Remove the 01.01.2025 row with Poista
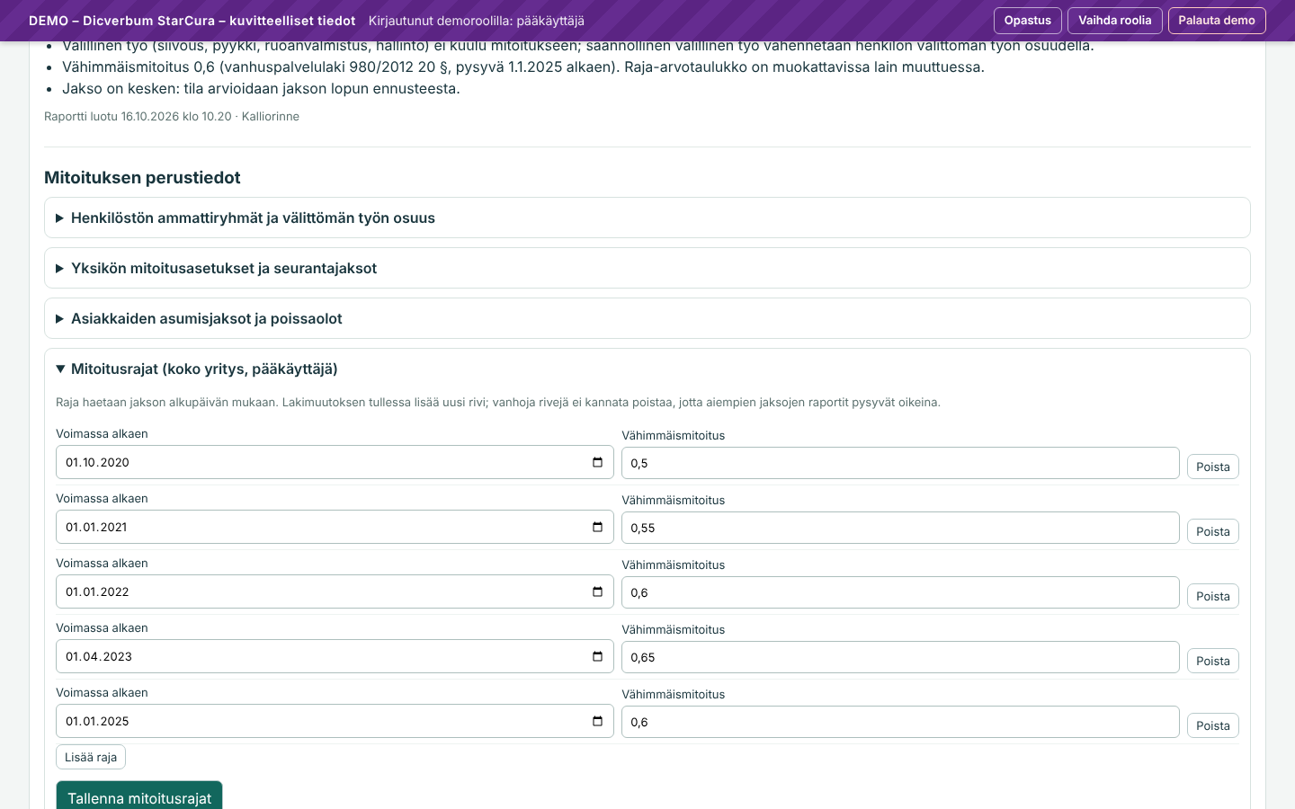The width and height of the screenshot is (1295, 809). coord(1212,725)
